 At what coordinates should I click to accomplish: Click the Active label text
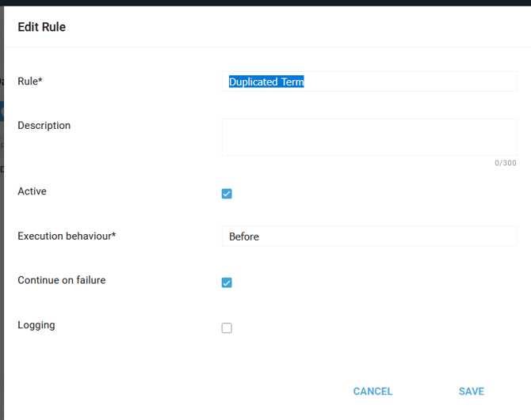pyautogui.click(x=32, y=191)
